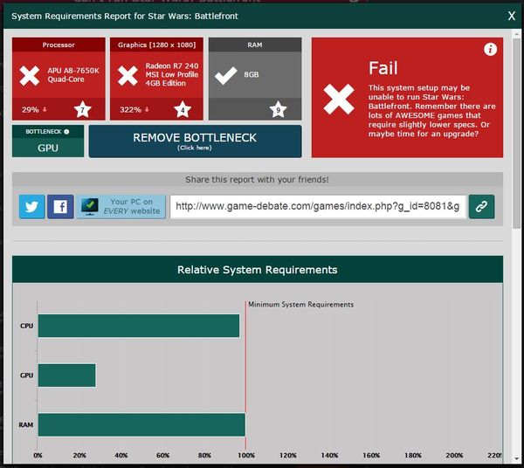Click the Processor failed X icon
Screen dimensions: 524x468
pyautogui.click(x=30, y=75)
